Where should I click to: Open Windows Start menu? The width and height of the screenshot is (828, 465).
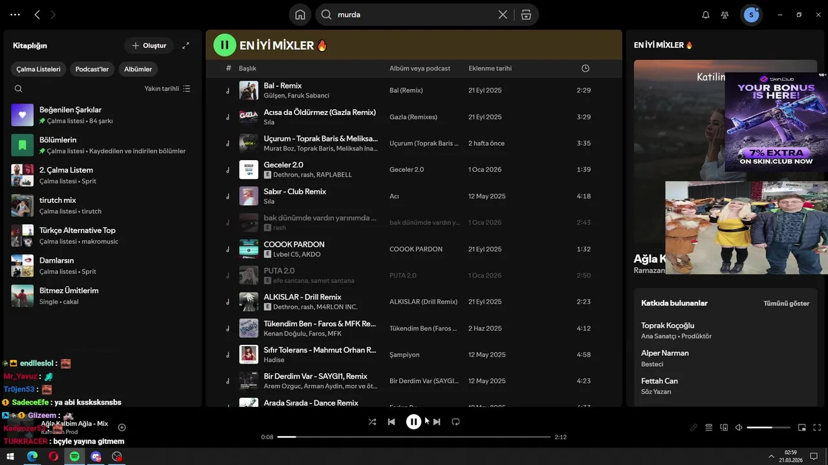tap(10, 456)
